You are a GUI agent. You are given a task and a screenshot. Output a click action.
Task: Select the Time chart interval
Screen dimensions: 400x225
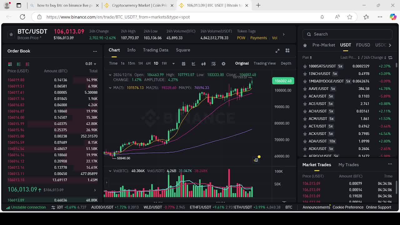point(113,63)
